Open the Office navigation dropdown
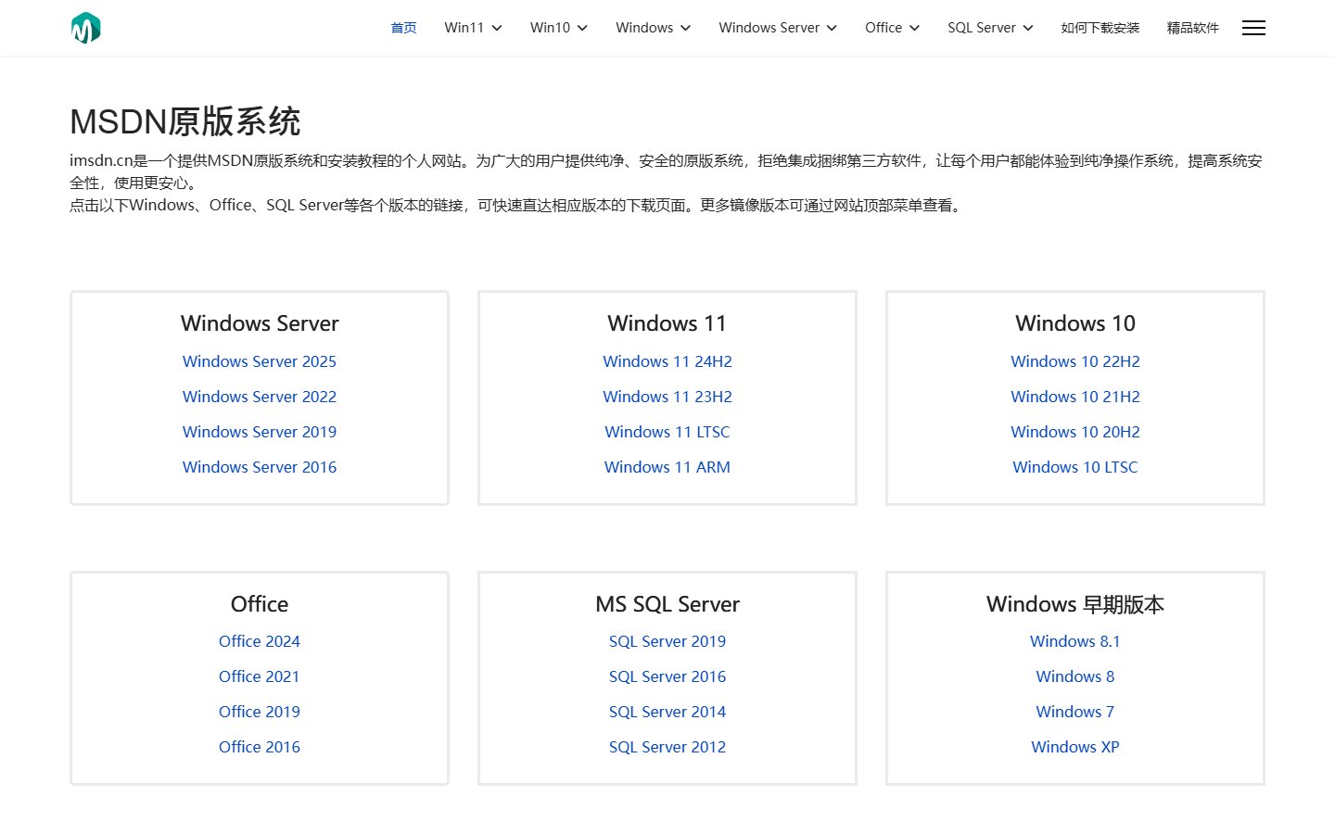The height and width of the screenshot is (834, 1335). pyautogui.click(x=892, y=28)
